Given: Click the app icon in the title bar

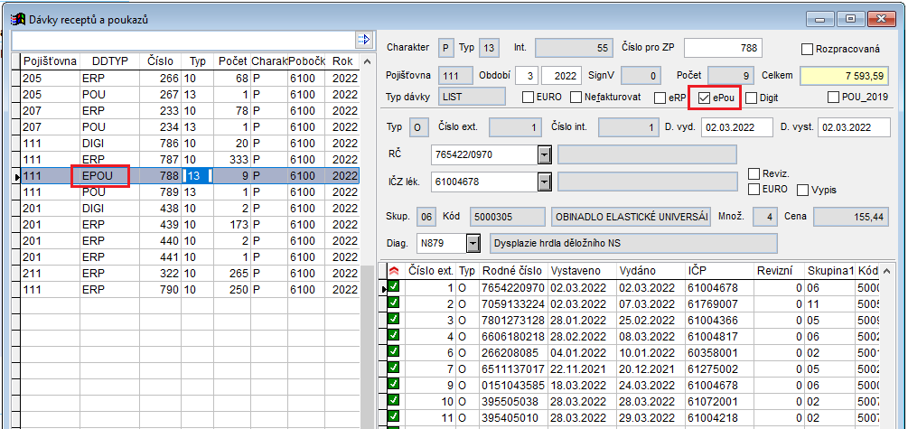Looking at the screenshot, I should coord(17,19).
